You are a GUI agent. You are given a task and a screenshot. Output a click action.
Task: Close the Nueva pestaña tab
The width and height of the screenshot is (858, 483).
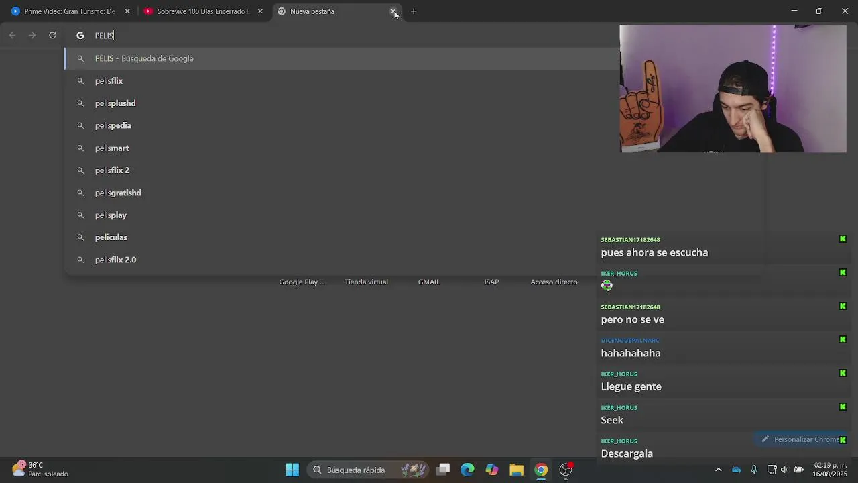pyautogui.click(x=393, y=11)
